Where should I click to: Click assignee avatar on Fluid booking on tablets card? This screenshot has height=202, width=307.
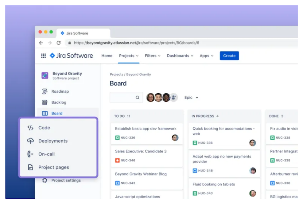point(253,193)
